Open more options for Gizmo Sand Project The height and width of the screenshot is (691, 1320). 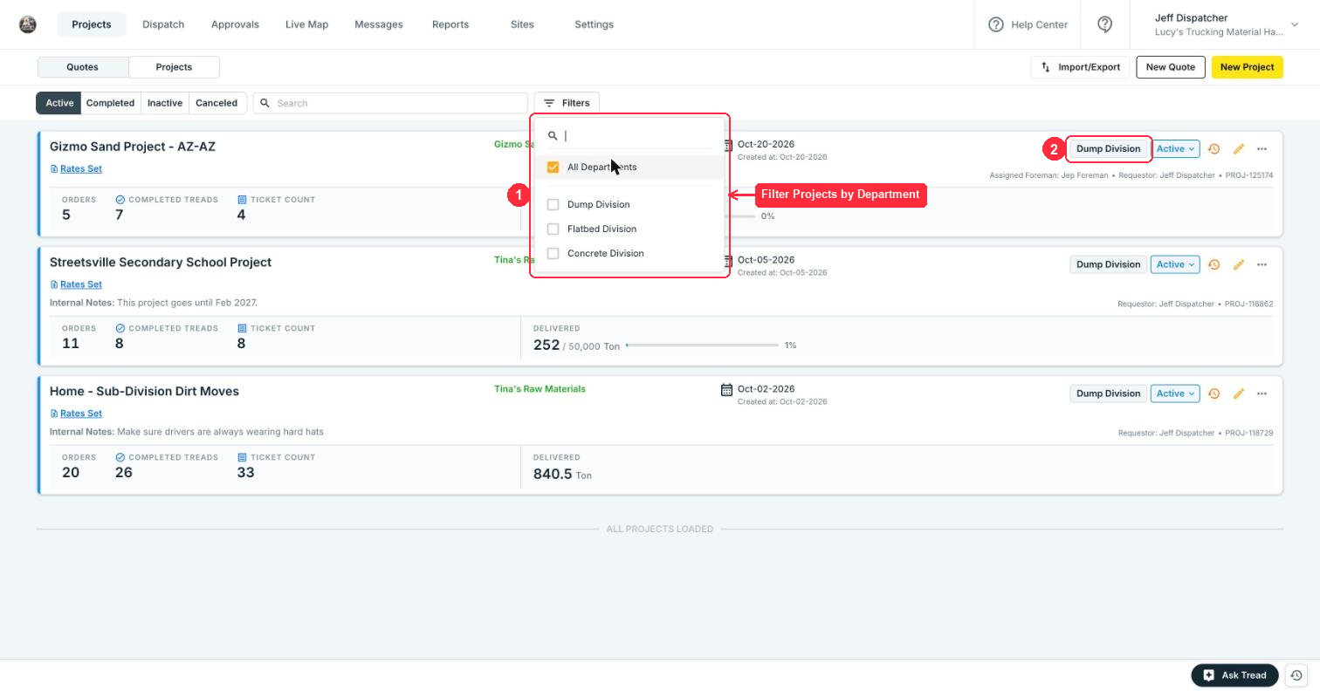point(1262,149)
